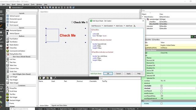Open the Add Gradient dropdown arrow
This screenshot has width=196, height=110.
click(114, 26)
